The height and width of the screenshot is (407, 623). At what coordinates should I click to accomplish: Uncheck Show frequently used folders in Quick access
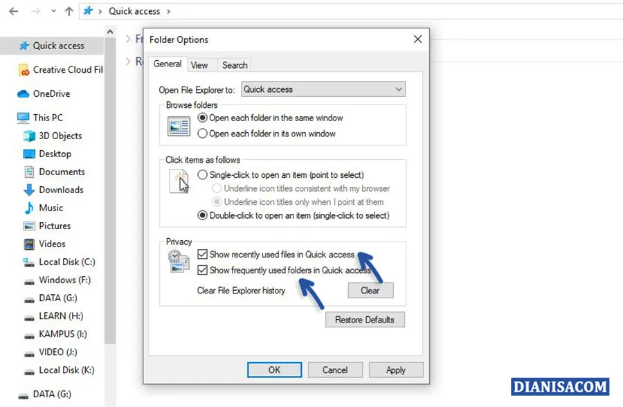[x=203, y=270]
